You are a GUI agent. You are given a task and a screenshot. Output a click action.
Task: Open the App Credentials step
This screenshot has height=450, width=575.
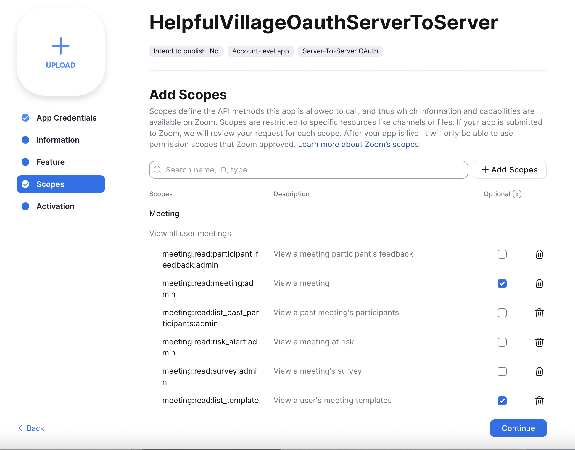[61, 118]
